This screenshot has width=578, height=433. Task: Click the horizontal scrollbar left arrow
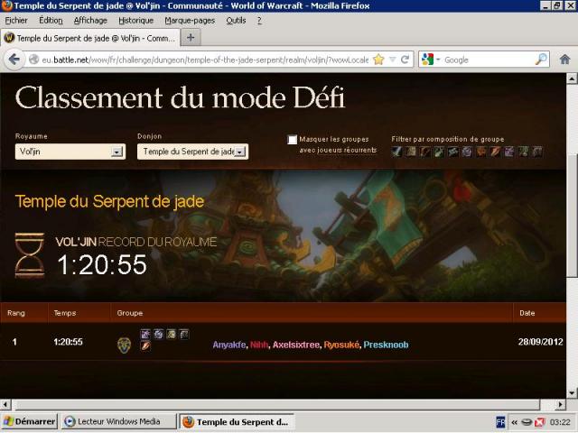5,404
